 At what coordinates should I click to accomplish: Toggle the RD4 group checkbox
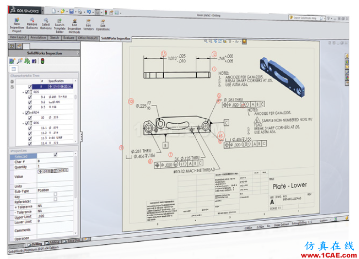click(x=27, y=113)
